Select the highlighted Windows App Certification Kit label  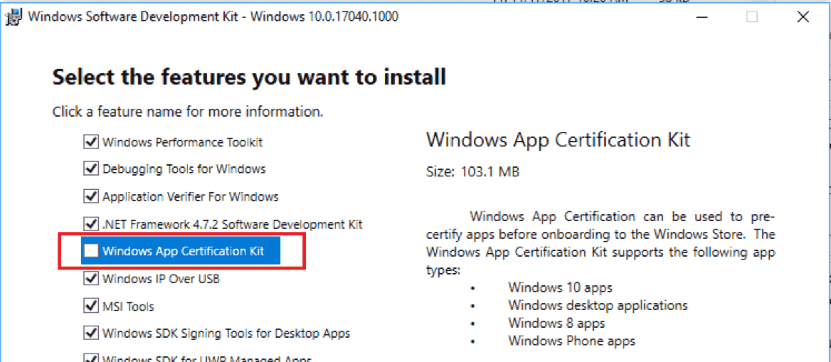[x=184, y=251]
